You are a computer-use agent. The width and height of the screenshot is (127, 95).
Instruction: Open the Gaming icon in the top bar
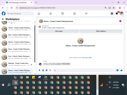click(86, 13)
